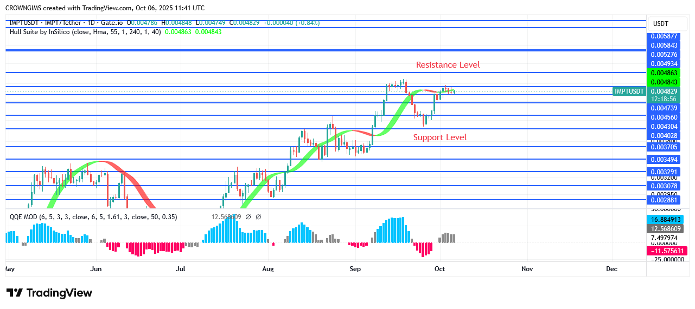695x309 pixels.
Task: Click the 0.004934 price label
Action: tap(664, 64)
